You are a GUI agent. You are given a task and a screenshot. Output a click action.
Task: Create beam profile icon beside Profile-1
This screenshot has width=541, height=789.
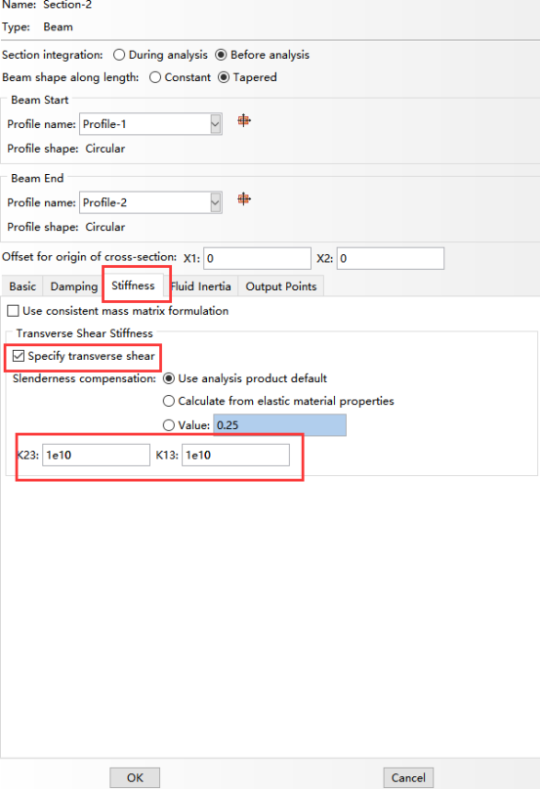pyautogui.click(x=244, y=121)
